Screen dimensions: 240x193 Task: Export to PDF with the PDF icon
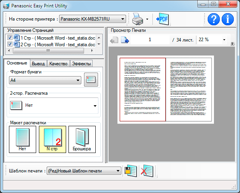pos(163,19)
